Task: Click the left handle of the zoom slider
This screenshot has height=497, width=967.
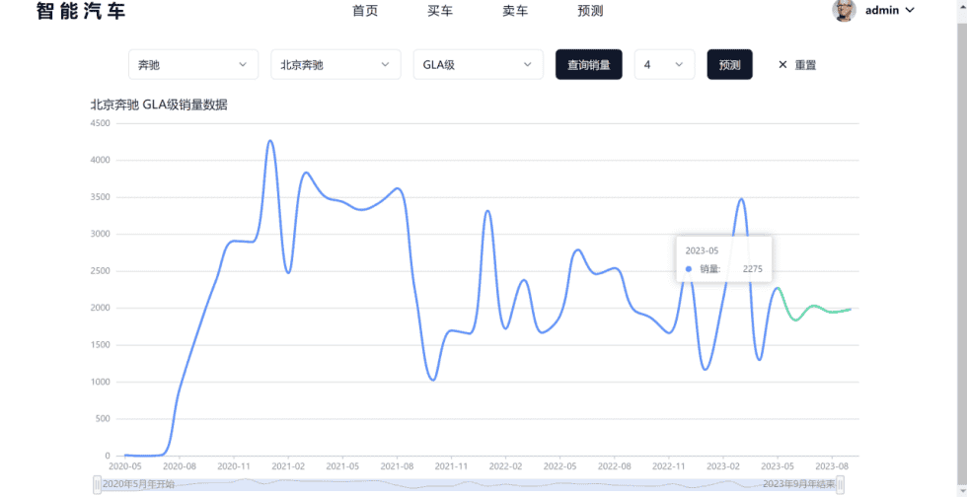Action: (x=97, y=484)
